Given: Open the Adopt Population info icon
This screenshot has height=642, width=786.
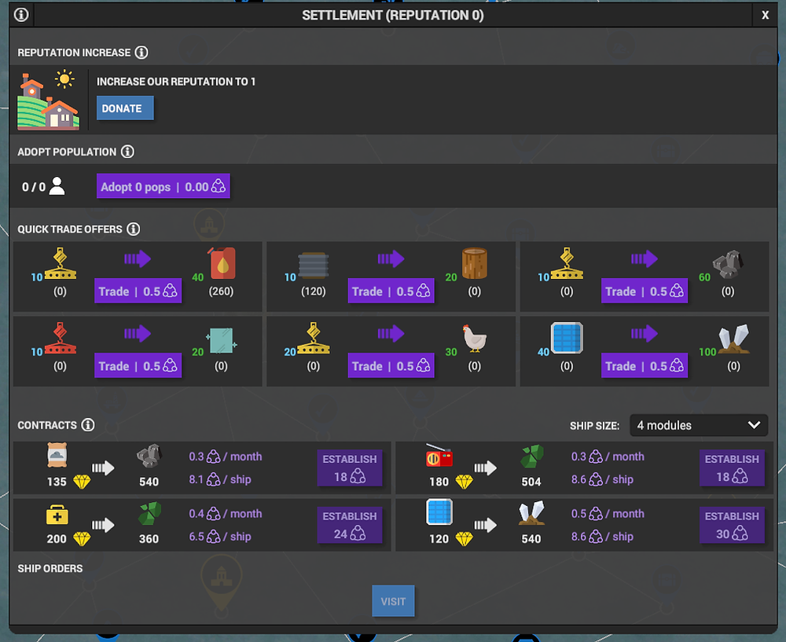Looking at the screenshot, I should coord(127,152).
